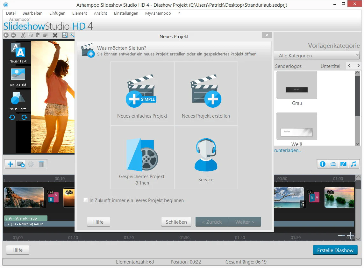Click the trash bin delete icon
The height and width of the screenshot is (268, 364).
click(41, 164)
